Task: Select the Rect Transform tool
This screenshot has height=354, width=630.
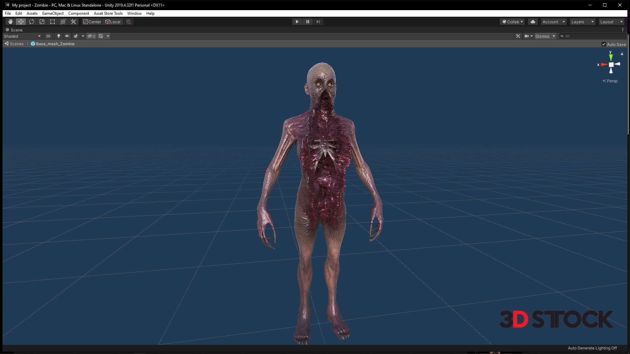Action: point(52,22)
